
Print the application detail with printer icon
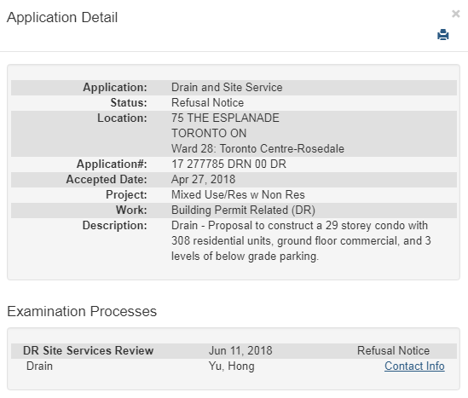pyautogui.click(x=443, y=35)
